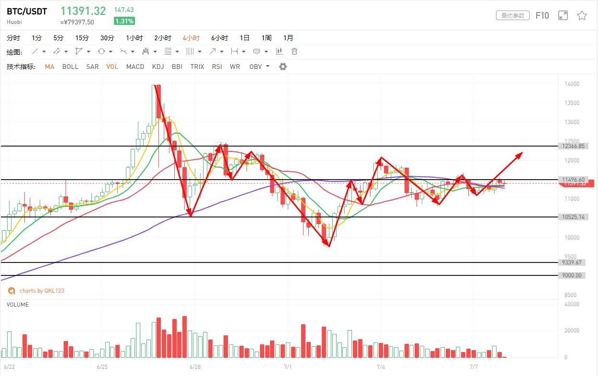Screen dimensions: 598x376
Task: Switch to 30分 interval
Action: tap(107, 38)
